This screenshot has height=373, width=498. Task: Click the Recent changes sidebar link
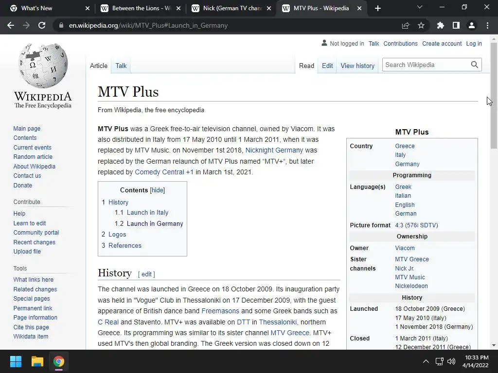pyautogui.click(x=35, y=242)
